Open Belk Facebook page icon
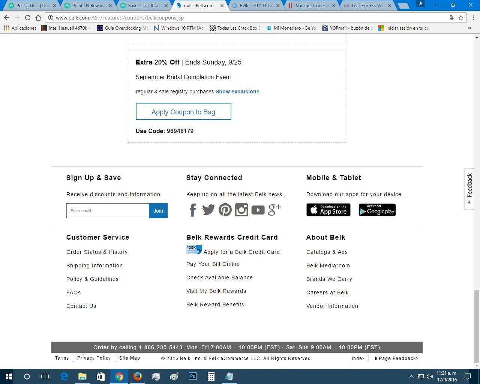This screenshot has width=480, height=384. point(193,210)
